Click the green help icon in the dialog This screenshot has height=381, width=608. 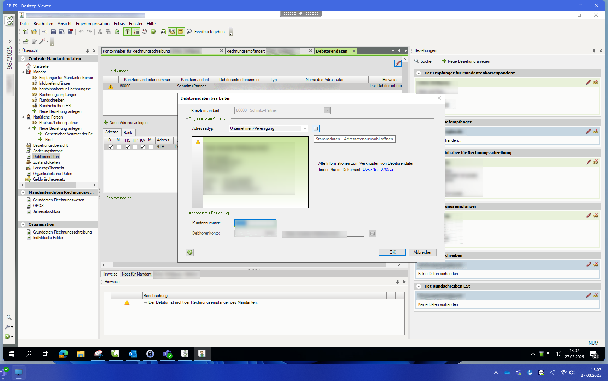190,252
